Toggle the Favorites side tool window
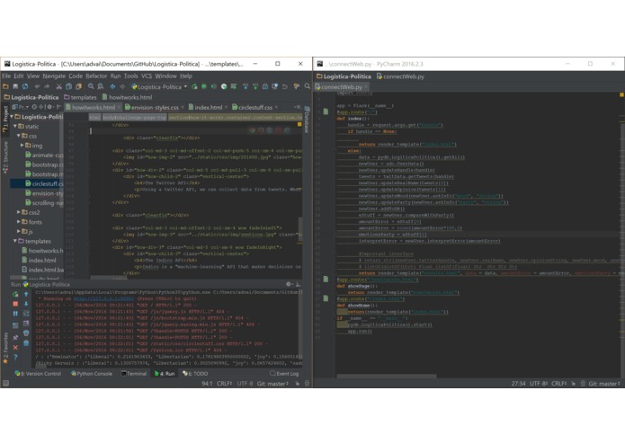 [5, 347]
